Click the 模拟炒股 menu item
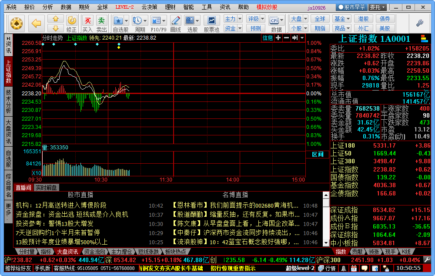This screenshot has height=276, width=435. pyautogui.click(x=267, y=7)
